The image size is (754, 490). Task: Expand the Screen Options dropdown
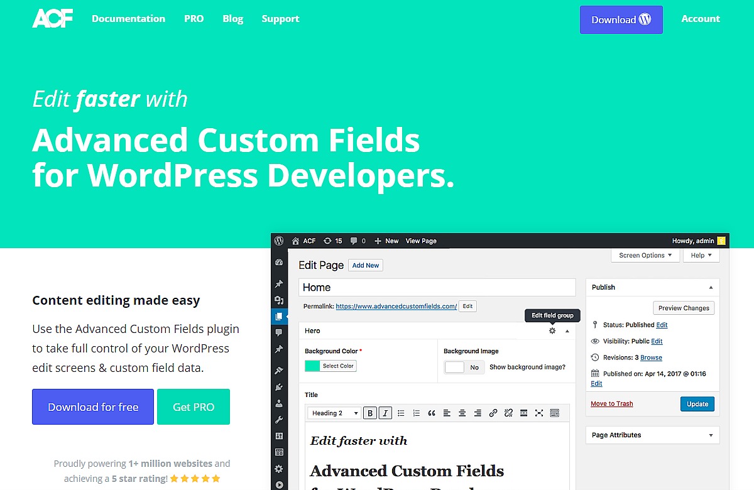click(x=645, y=255)
